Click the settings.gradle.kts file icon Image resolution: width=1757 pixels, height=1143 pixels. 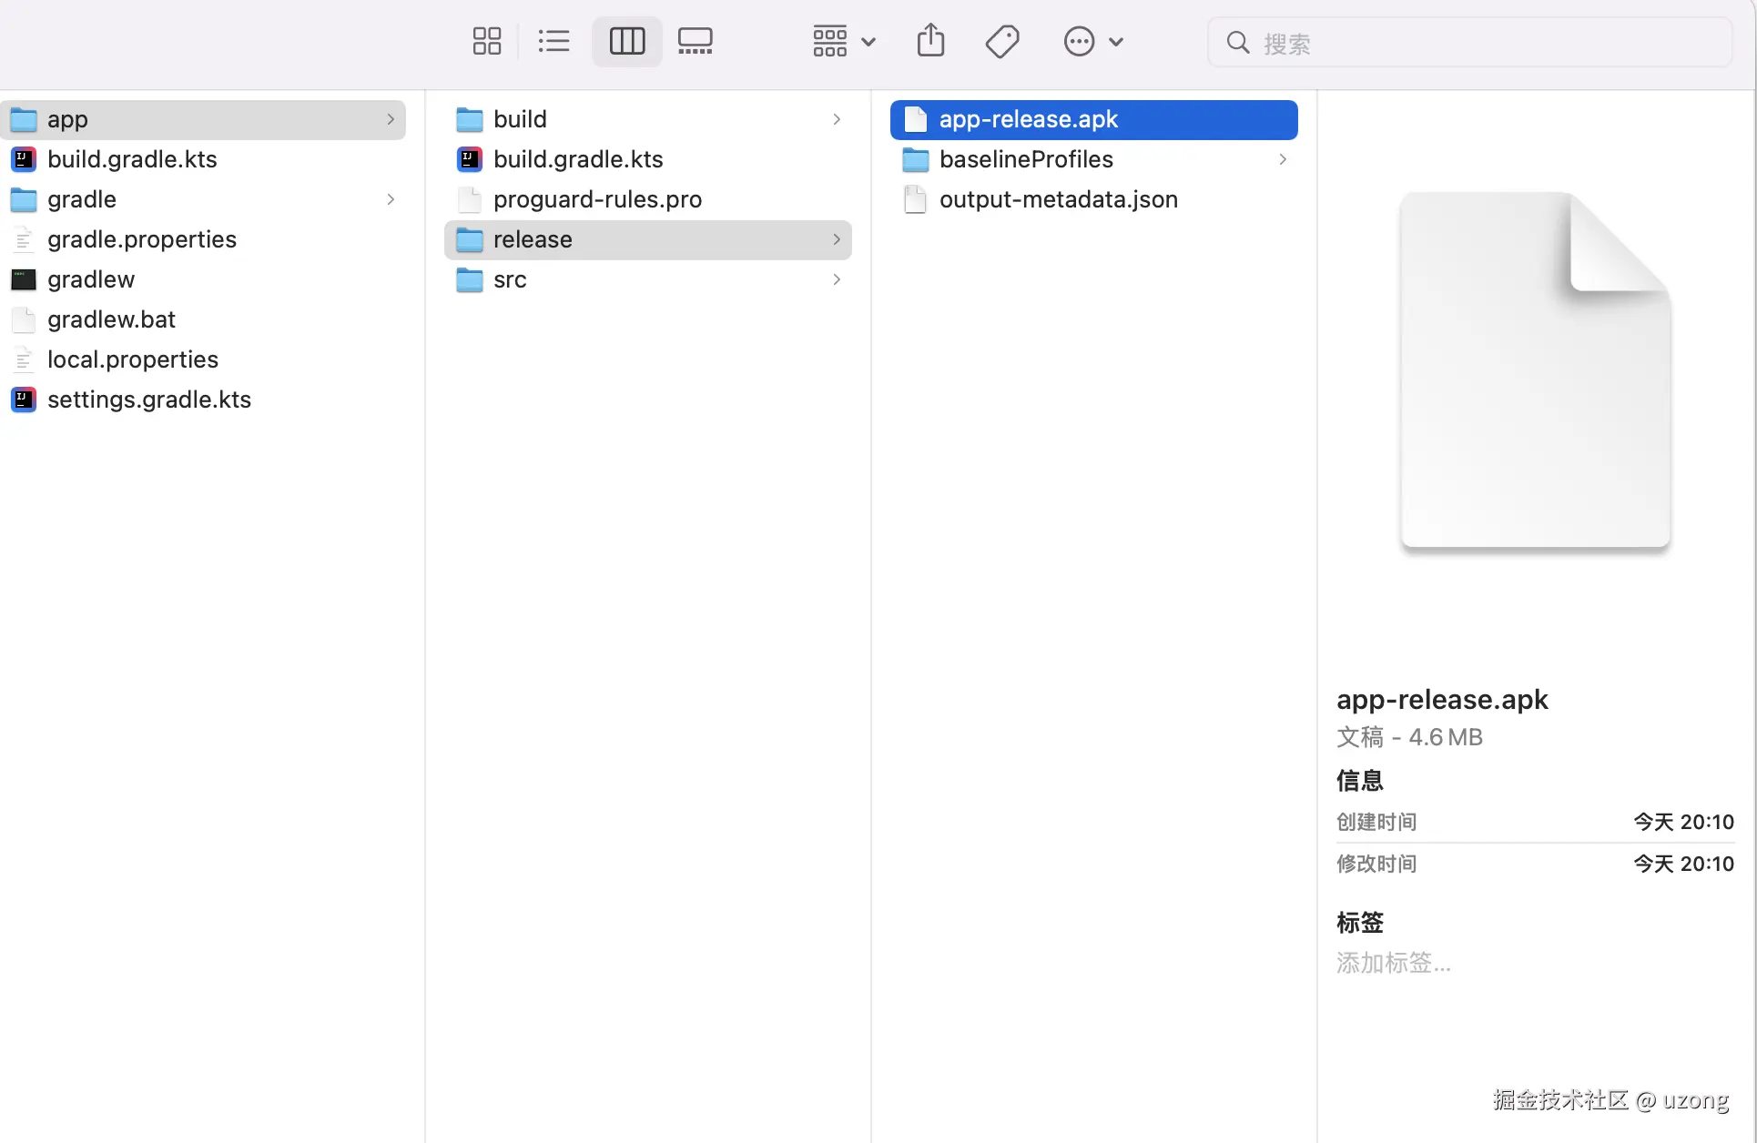point(24,400)
